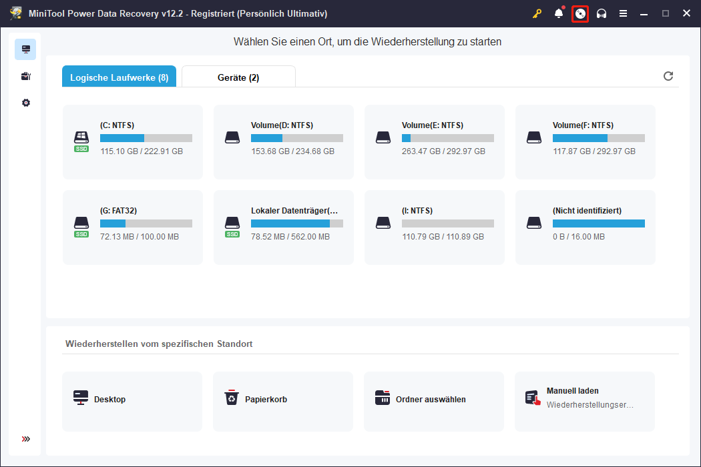
Task: Select the Logische Laufwerke (8) tab
Action: coord(119,77)
